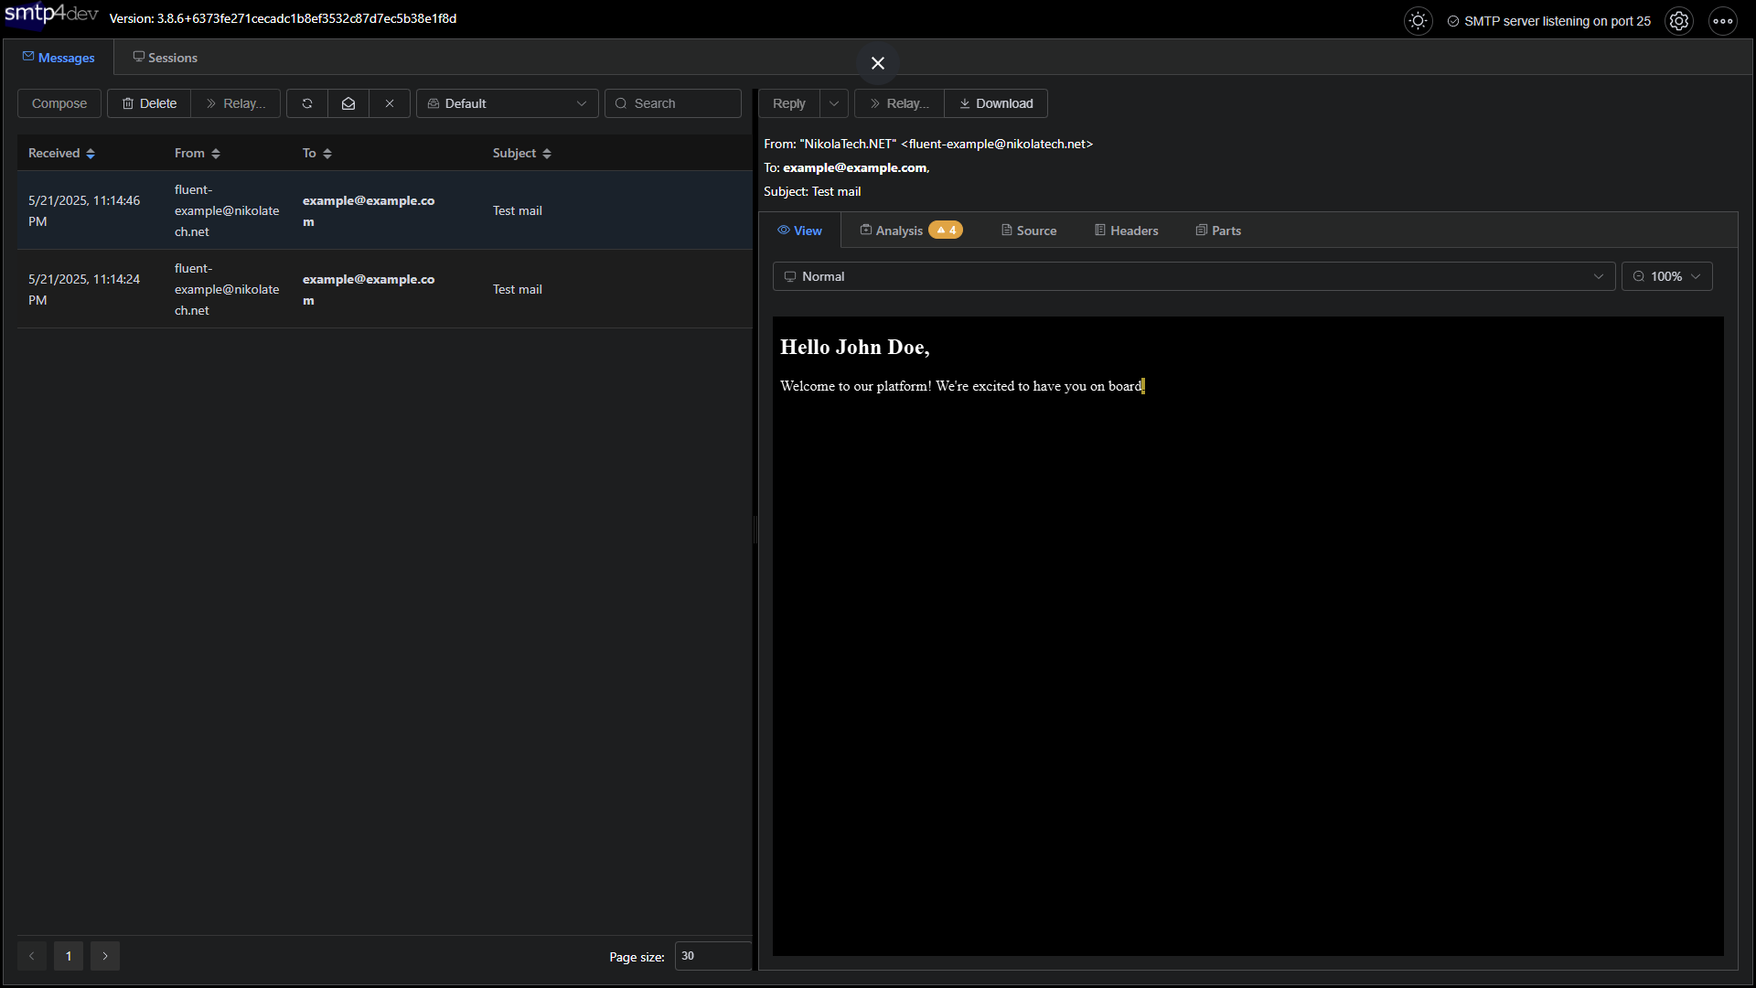Expand the Reply split-button dropdown arrow
This screenshot has width=1756, height=988.
click(833, 103)
